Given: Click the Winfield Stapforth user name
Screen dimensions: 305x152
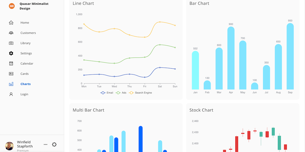Looking at the screenshot, I should point(25,144).
